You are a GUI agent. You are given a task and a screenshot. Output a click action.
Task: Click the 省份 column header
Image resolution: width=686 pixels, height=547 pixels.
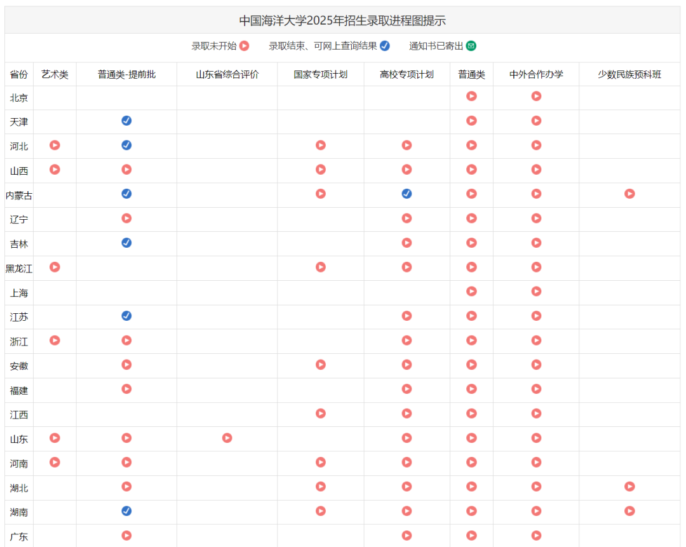point(19,75)
